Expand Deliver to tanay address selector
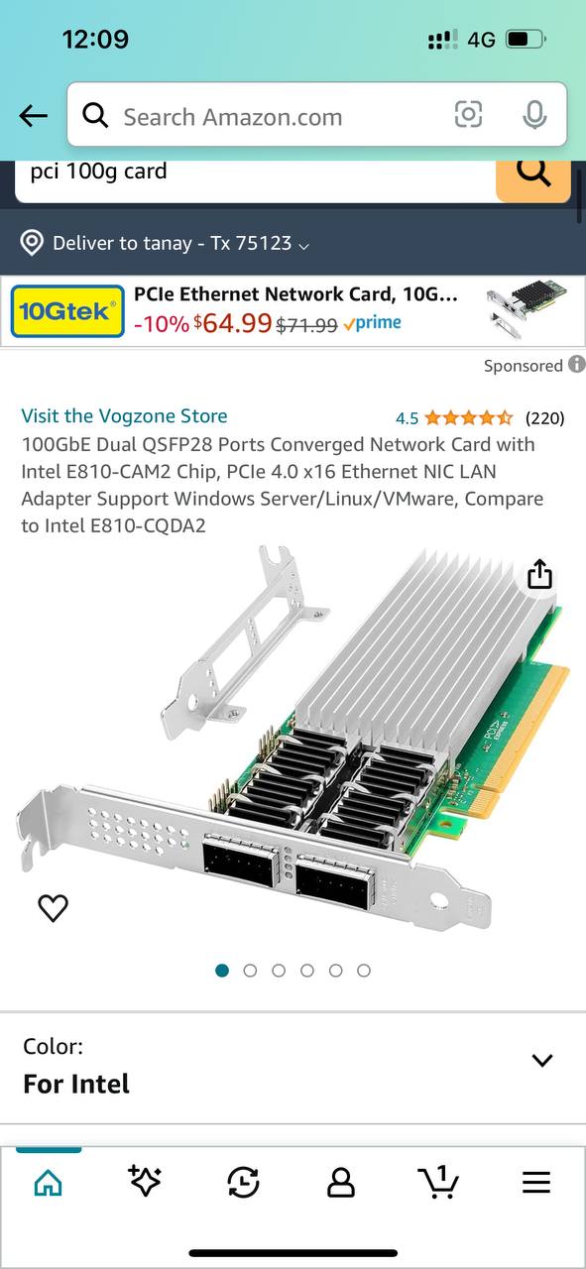 click(x=166, y=243)
